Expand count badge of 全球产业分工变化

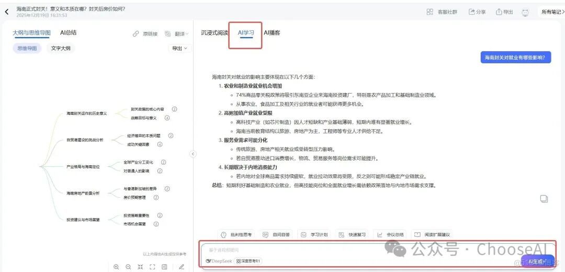(164, 163)
